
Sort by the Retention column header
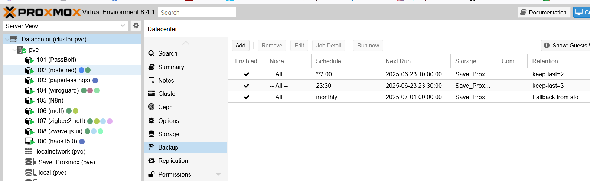click(x=558, y=61)
